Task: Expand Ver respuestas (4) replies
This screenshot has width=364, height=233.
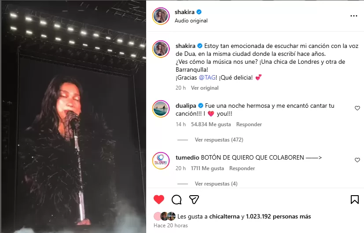Action: pyautogui.click(x=216, y=184)
